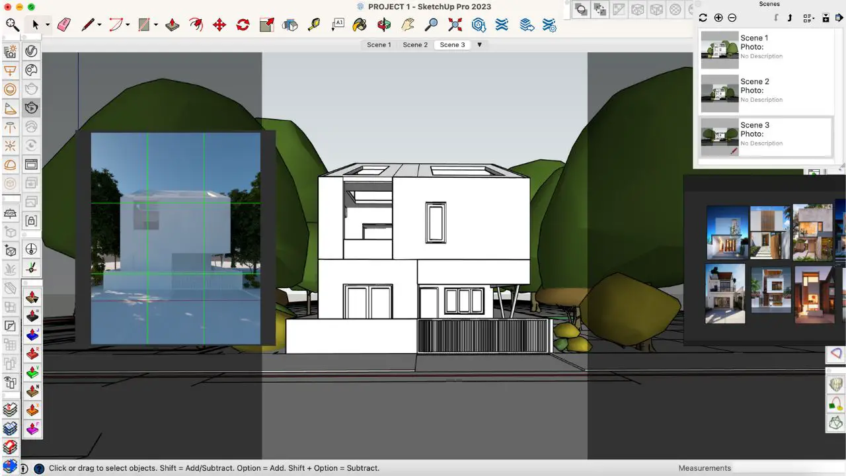
Task: Add a V-Ray Dome Light
Action: [10, 165]
